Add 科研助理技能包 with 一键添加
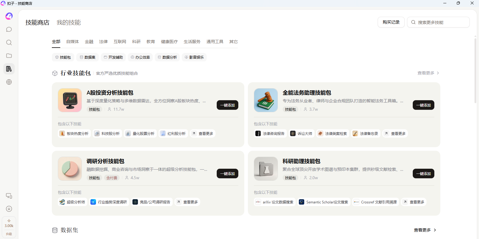 click(x=424, y=173)
